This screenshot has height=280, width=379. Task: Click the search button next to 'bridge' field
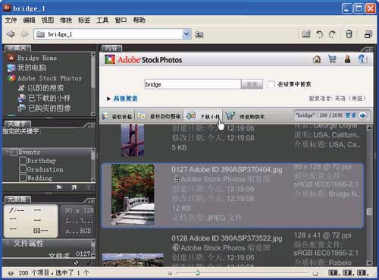[252, 84]
